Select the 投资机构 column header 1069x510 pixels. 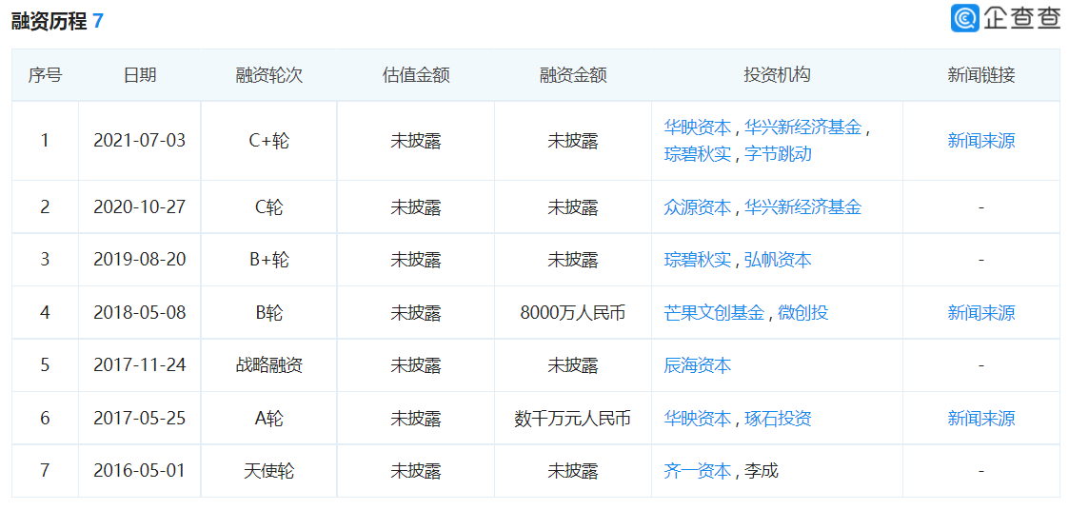tap(777, 75)
